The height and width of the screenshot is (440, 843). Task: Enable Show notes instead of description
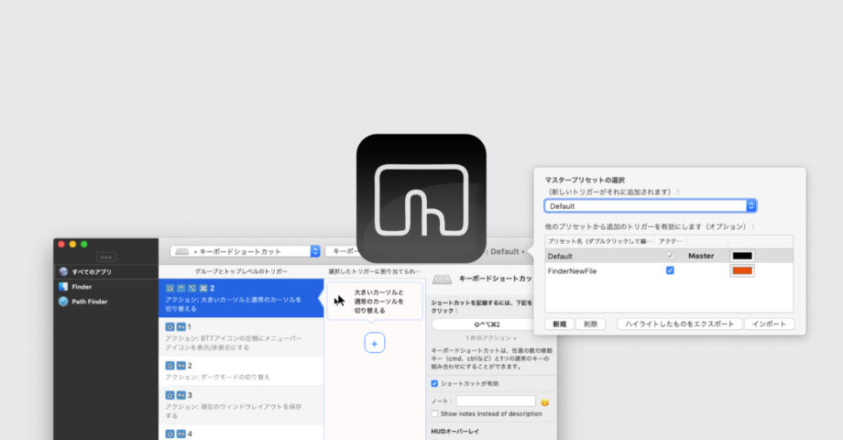(x=435, y=415)
